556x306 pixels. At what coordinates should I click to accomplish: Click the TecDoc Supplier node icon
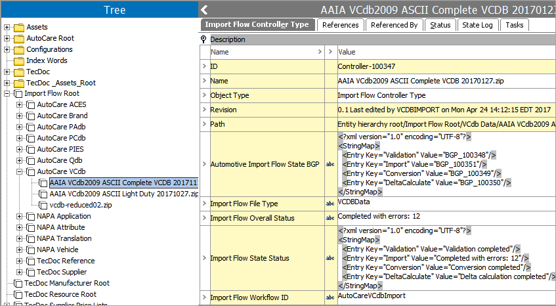point(31,273)
